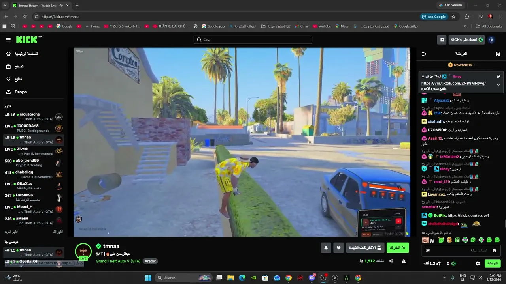Image resolution: width=506 pixels, height=284 pixels.
Task: Open the kick.com/scove1 link from BotRix
Action: 468,215
